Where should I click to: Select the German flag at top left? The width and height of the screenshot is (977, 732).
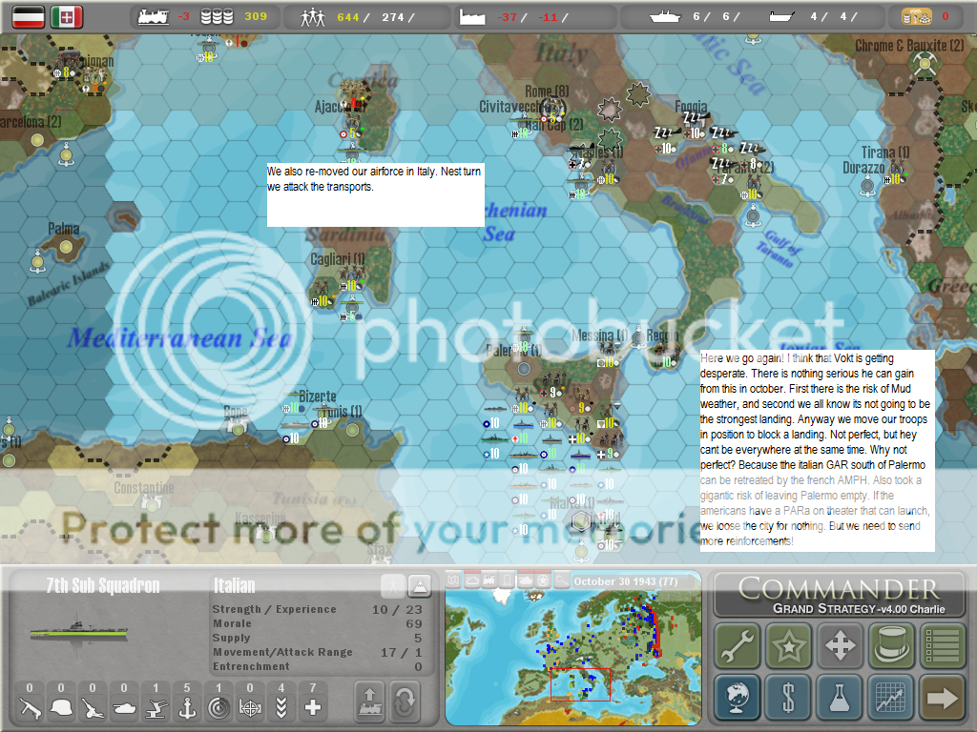pos(28,16)
